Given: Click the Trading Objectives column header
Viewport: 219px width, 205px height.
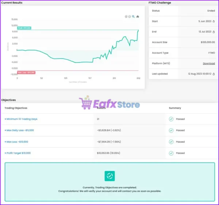Looking at the screenshot, I should tap(16, 108).
